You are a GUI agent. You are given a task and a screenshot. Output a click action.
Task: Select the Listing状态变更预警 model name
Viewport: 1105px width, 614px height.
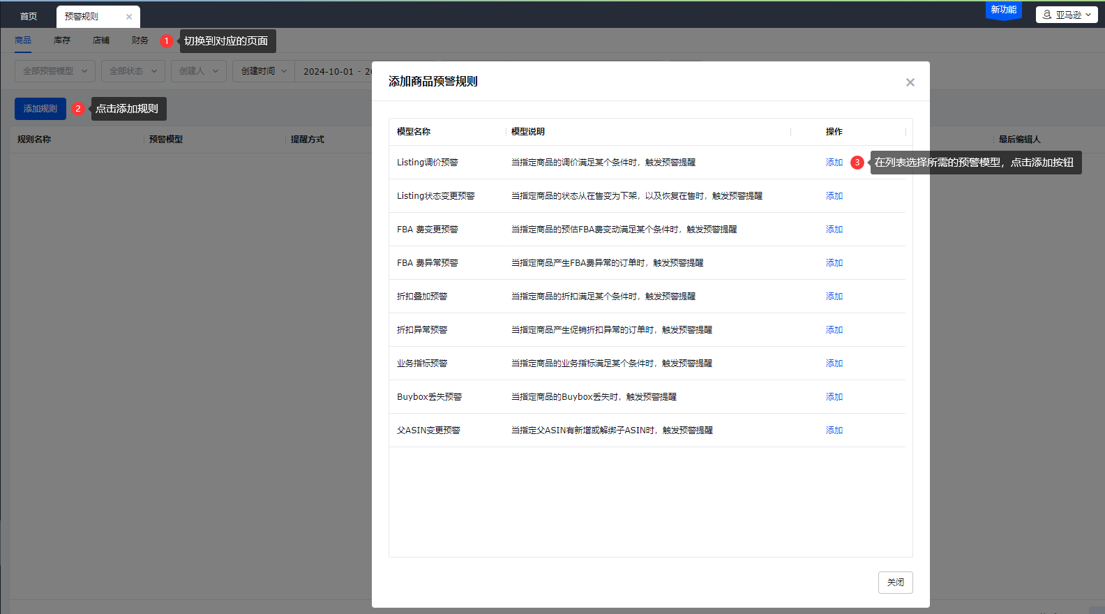point(436,196)
